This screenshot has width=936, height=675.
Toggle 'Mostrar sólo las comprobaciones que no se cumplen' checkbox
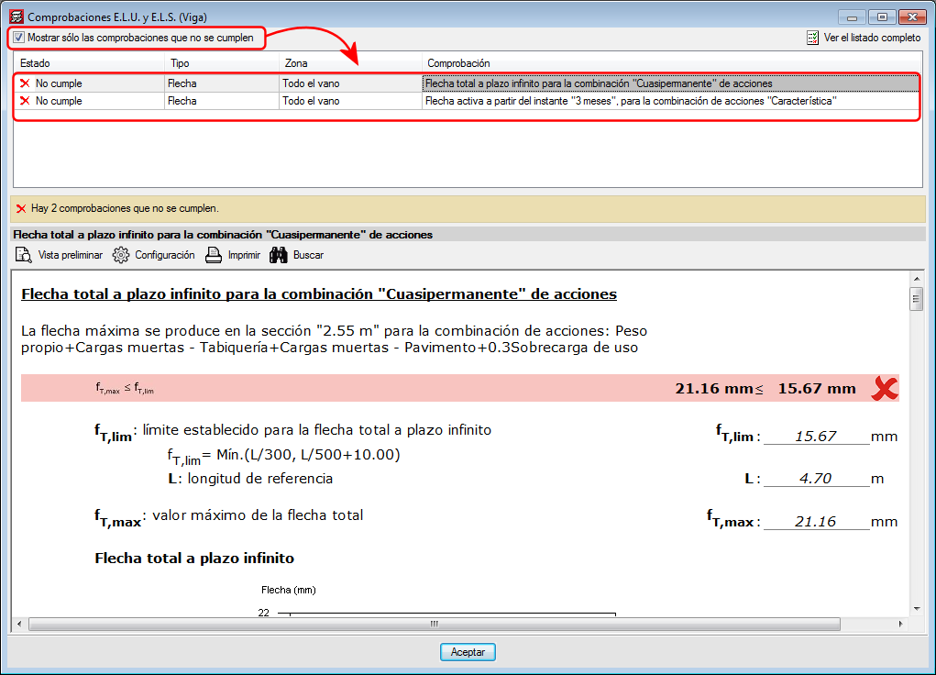(18, 38)
